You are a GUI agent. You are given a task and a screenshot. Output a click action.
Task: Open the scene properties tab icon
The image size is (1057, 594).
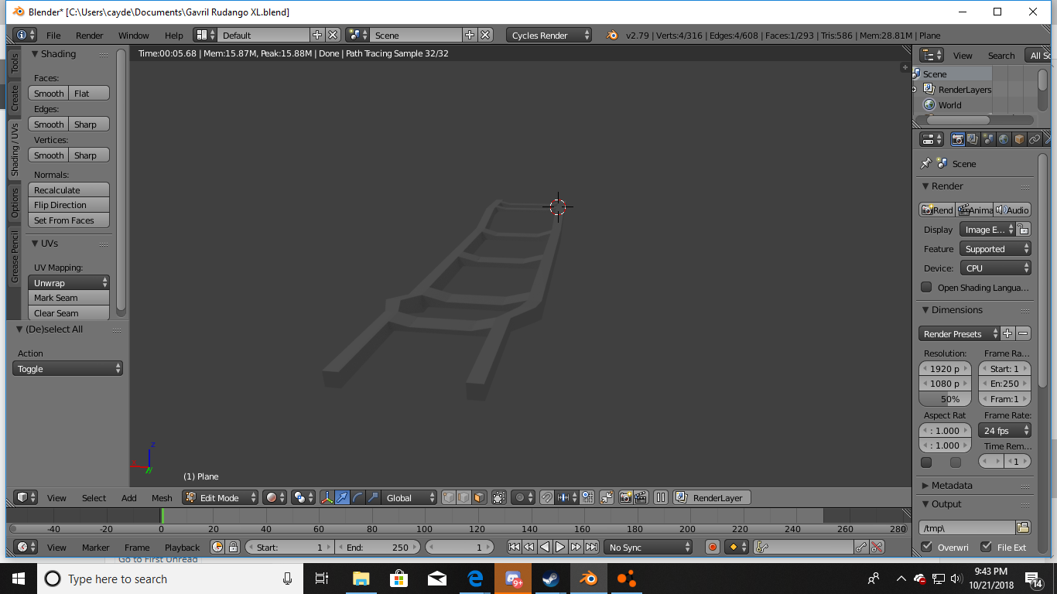point(988,139)
